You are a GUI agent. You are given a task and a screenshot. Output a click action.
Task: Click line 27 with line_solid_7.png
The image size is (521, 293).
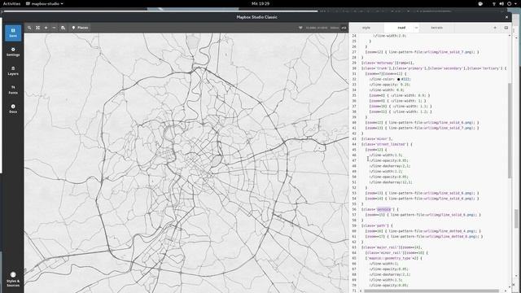click(x=422, y=52)
